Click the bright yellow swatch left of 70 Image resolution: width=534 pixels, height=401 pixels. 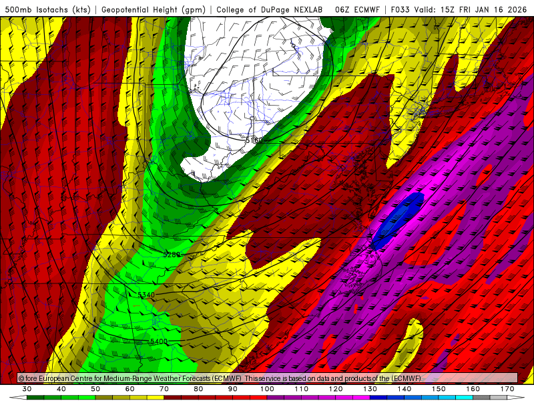coord(156,398)
